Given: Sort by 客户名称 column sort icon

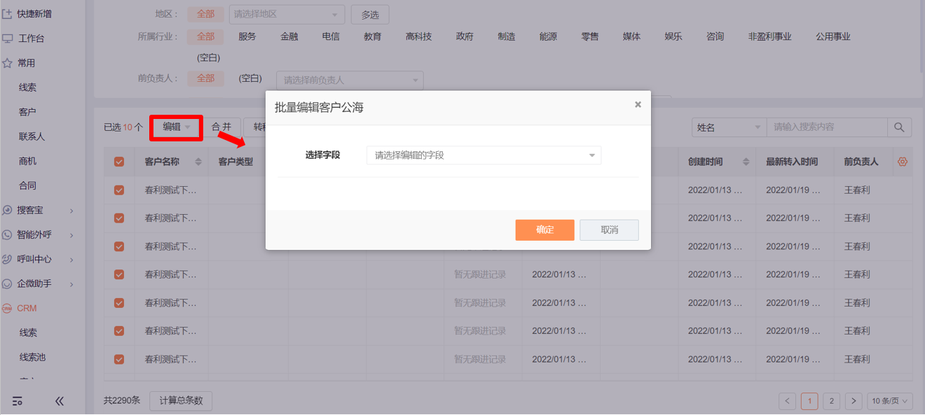Looking at the screenshot, I should click(x=198, y=162).
